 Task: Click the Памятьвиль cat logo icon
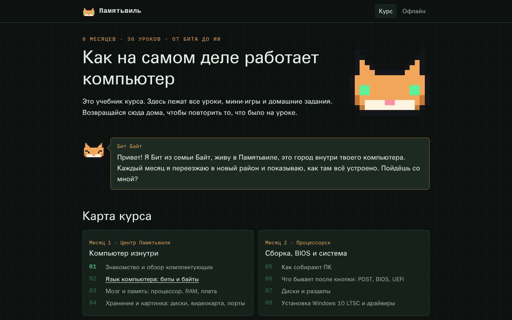click(89, 11)
